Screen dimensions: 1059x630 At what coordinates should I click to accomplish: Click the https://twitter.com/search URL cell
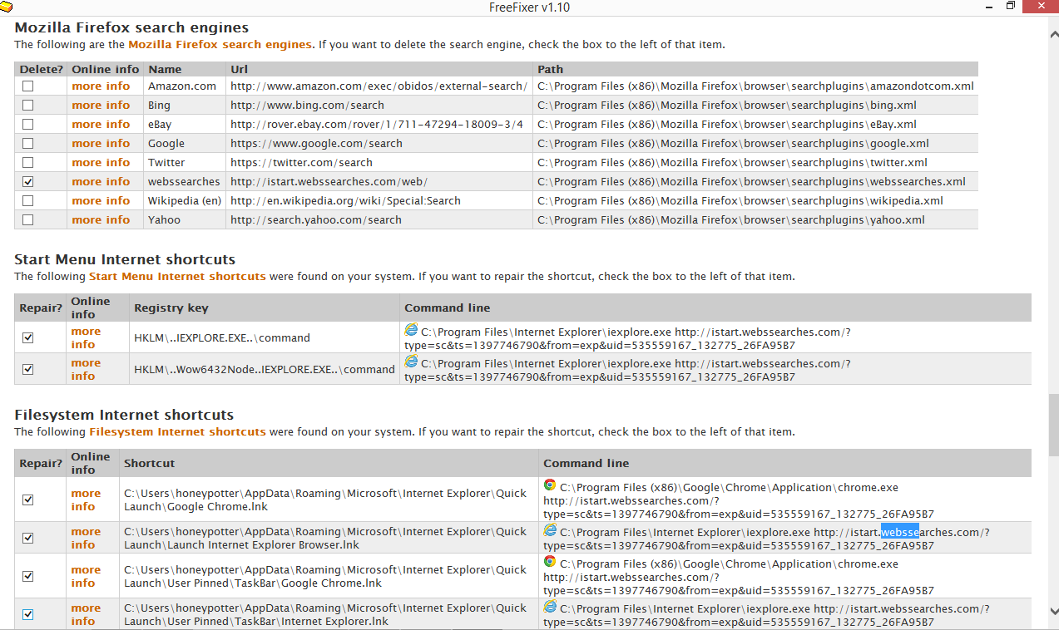point(379,163)
